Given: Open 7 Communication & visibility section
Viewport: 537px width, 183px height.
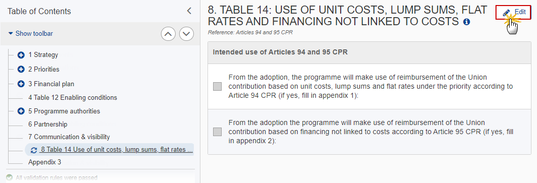Looking at the screenshot, I should pos(69,137).
